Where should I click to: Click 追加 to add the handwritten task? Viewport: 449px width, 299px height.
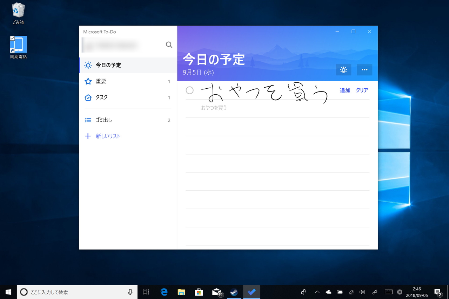pyautogui.click(x=344, y=90)
